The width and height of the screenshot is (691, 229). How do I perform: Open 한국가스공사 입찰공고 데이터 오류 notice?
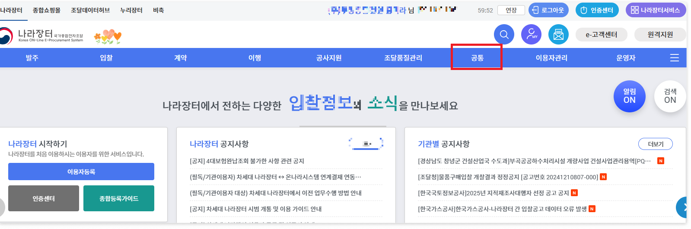click(x=502, y=209)
